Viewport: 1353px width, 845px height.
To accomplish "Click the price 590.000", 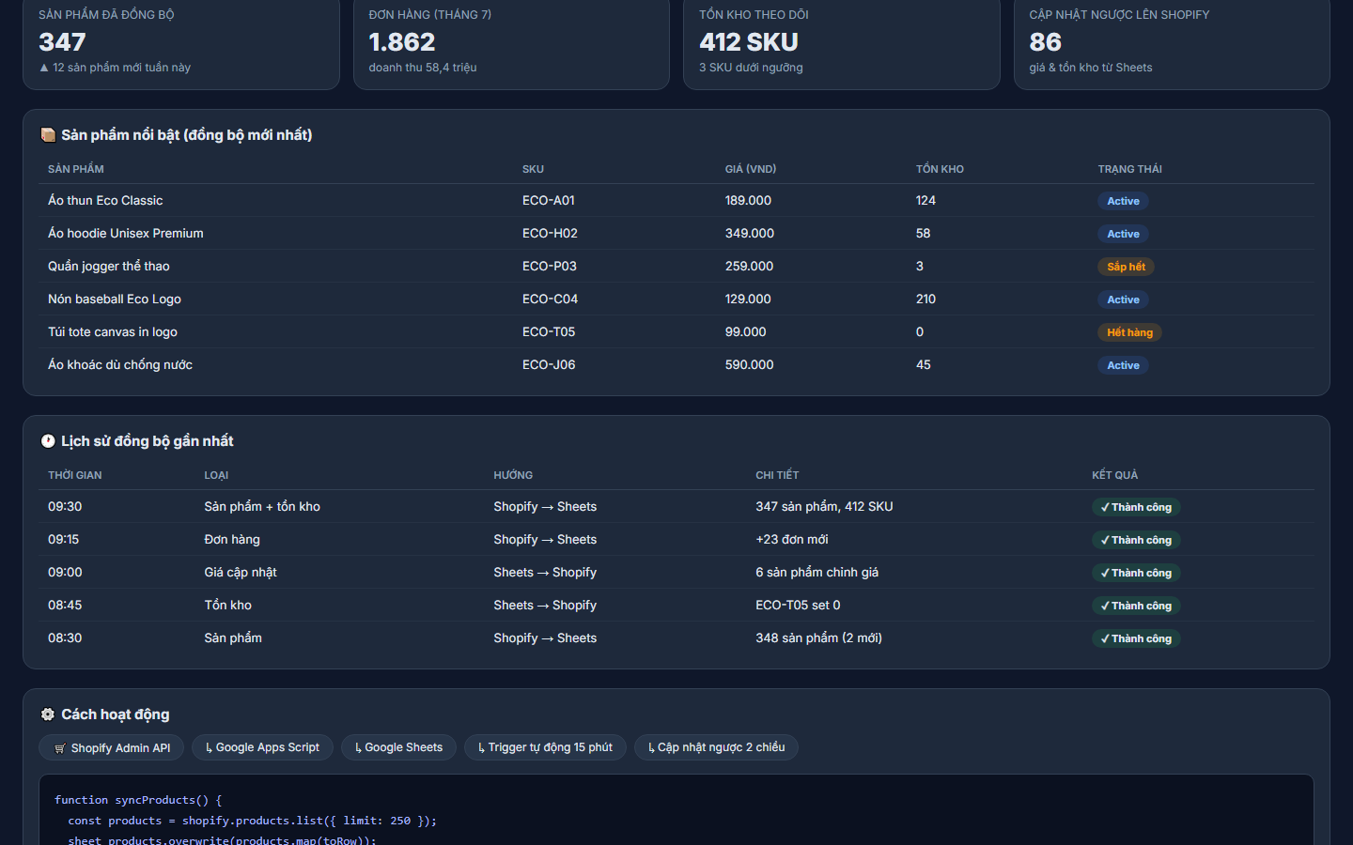I will tap(750, 365).
